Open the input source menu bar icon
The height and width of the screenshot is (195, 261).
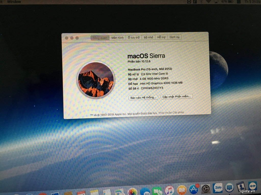pos(239,2)
